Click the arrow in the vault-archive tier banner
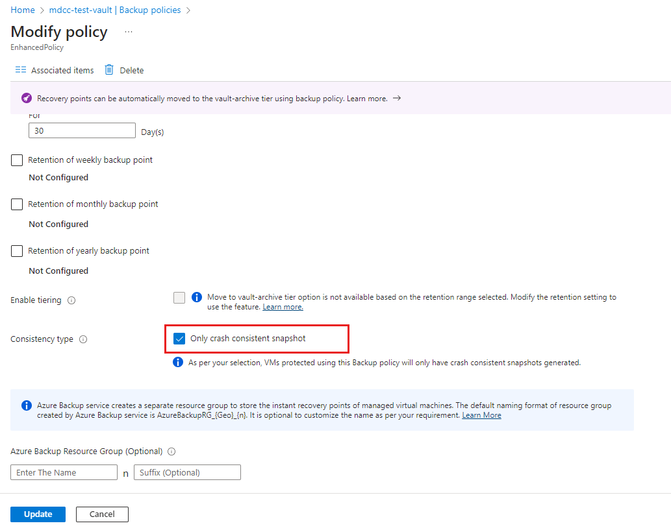The image size is (671, 530). coord(398,98)
